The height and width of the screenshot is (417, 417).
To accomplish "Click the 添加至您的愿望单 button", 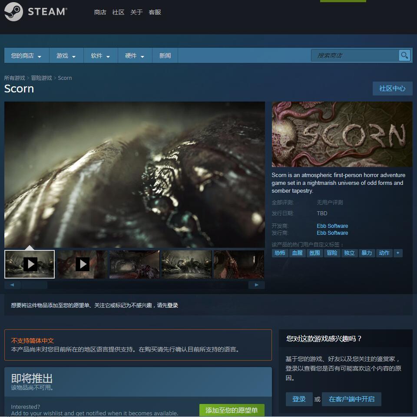I will (x=233, y=410).
